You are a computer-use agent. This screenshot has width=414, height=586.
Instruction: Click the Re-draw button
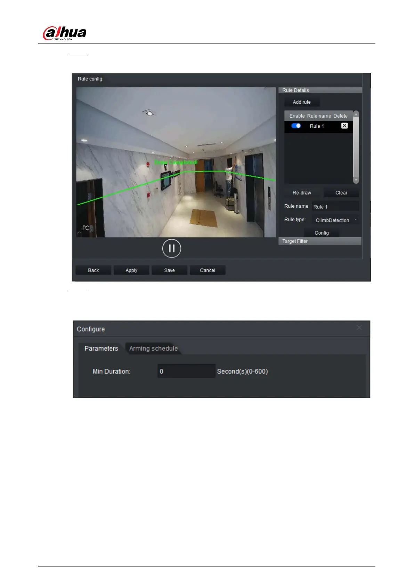(301, 193)
